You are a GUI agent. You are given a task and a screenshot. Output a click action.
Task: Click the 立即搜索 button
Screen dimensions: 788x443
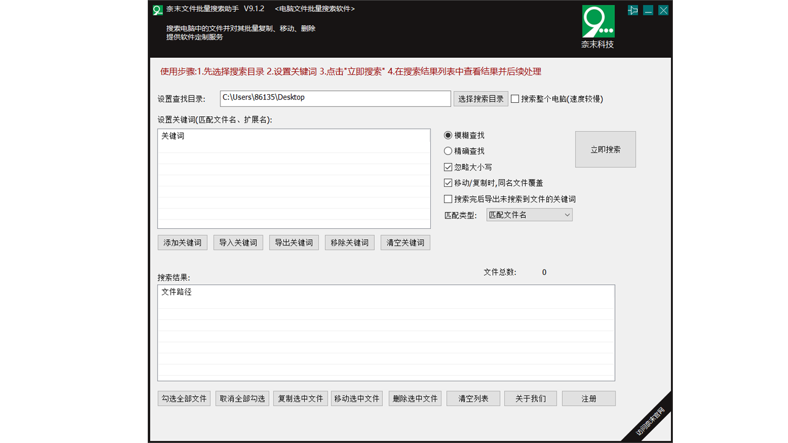(x=605, y=150)
